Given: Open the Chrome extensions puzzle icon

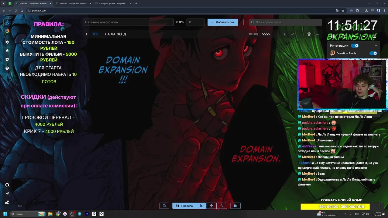Looking at the screenshot, I should [x=357, y=11].
